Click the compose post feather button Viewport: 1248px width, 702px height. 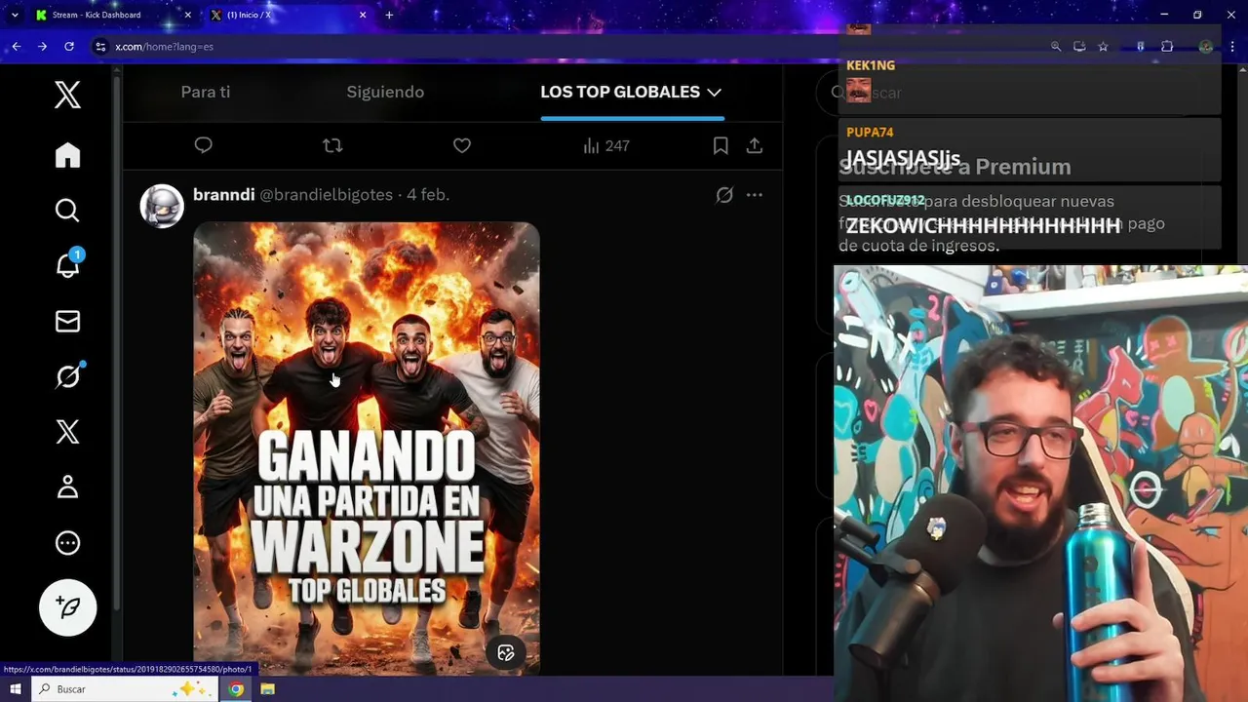click(x=67, y=607)
